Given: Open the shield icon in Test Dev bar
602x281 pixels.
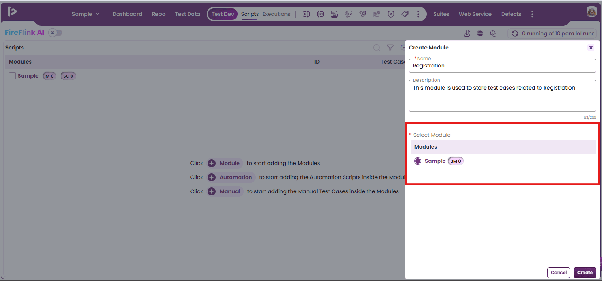Looking at the screenshot, I should (x=391, y=14).
